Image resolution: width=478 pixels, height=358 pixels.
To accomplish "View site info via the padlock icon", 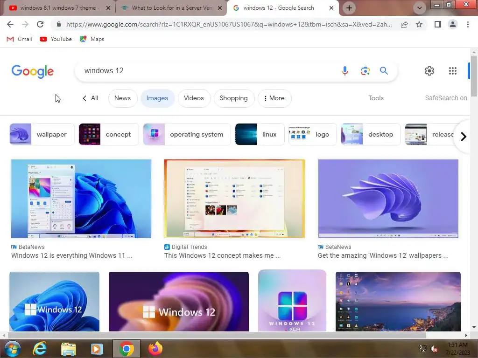I will click(59, 24).
